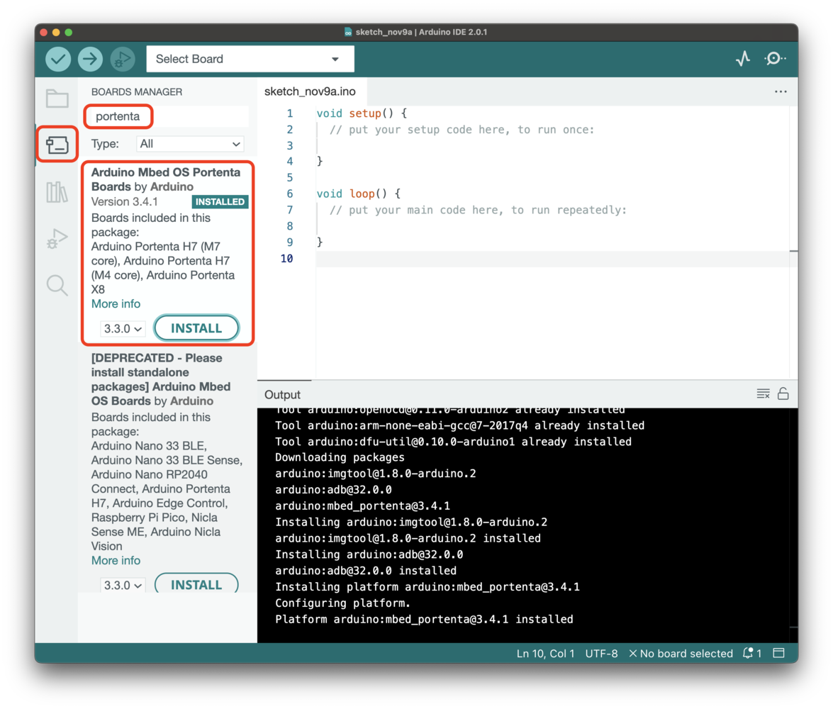
Task: Open the editor three-dots menu
Action: pyautogui.click(x=781, y=92)
